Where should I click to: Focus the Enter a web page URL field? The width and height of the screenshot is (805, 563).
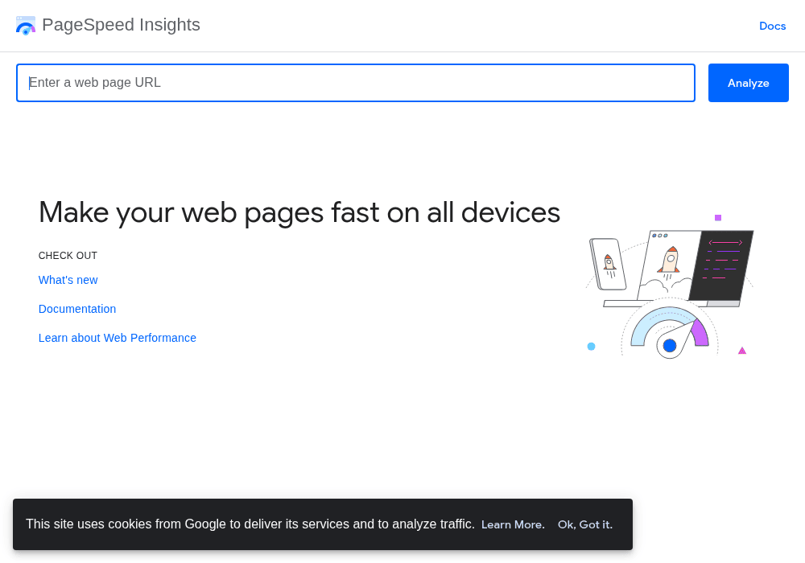pyautogui.click(x=356, y=83)
